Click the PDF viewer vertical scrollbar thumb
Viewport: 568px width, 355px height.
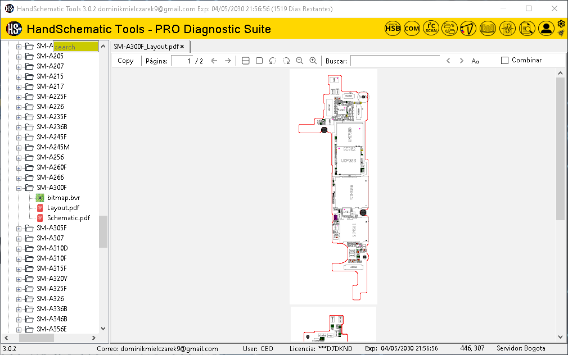(560, 148)
